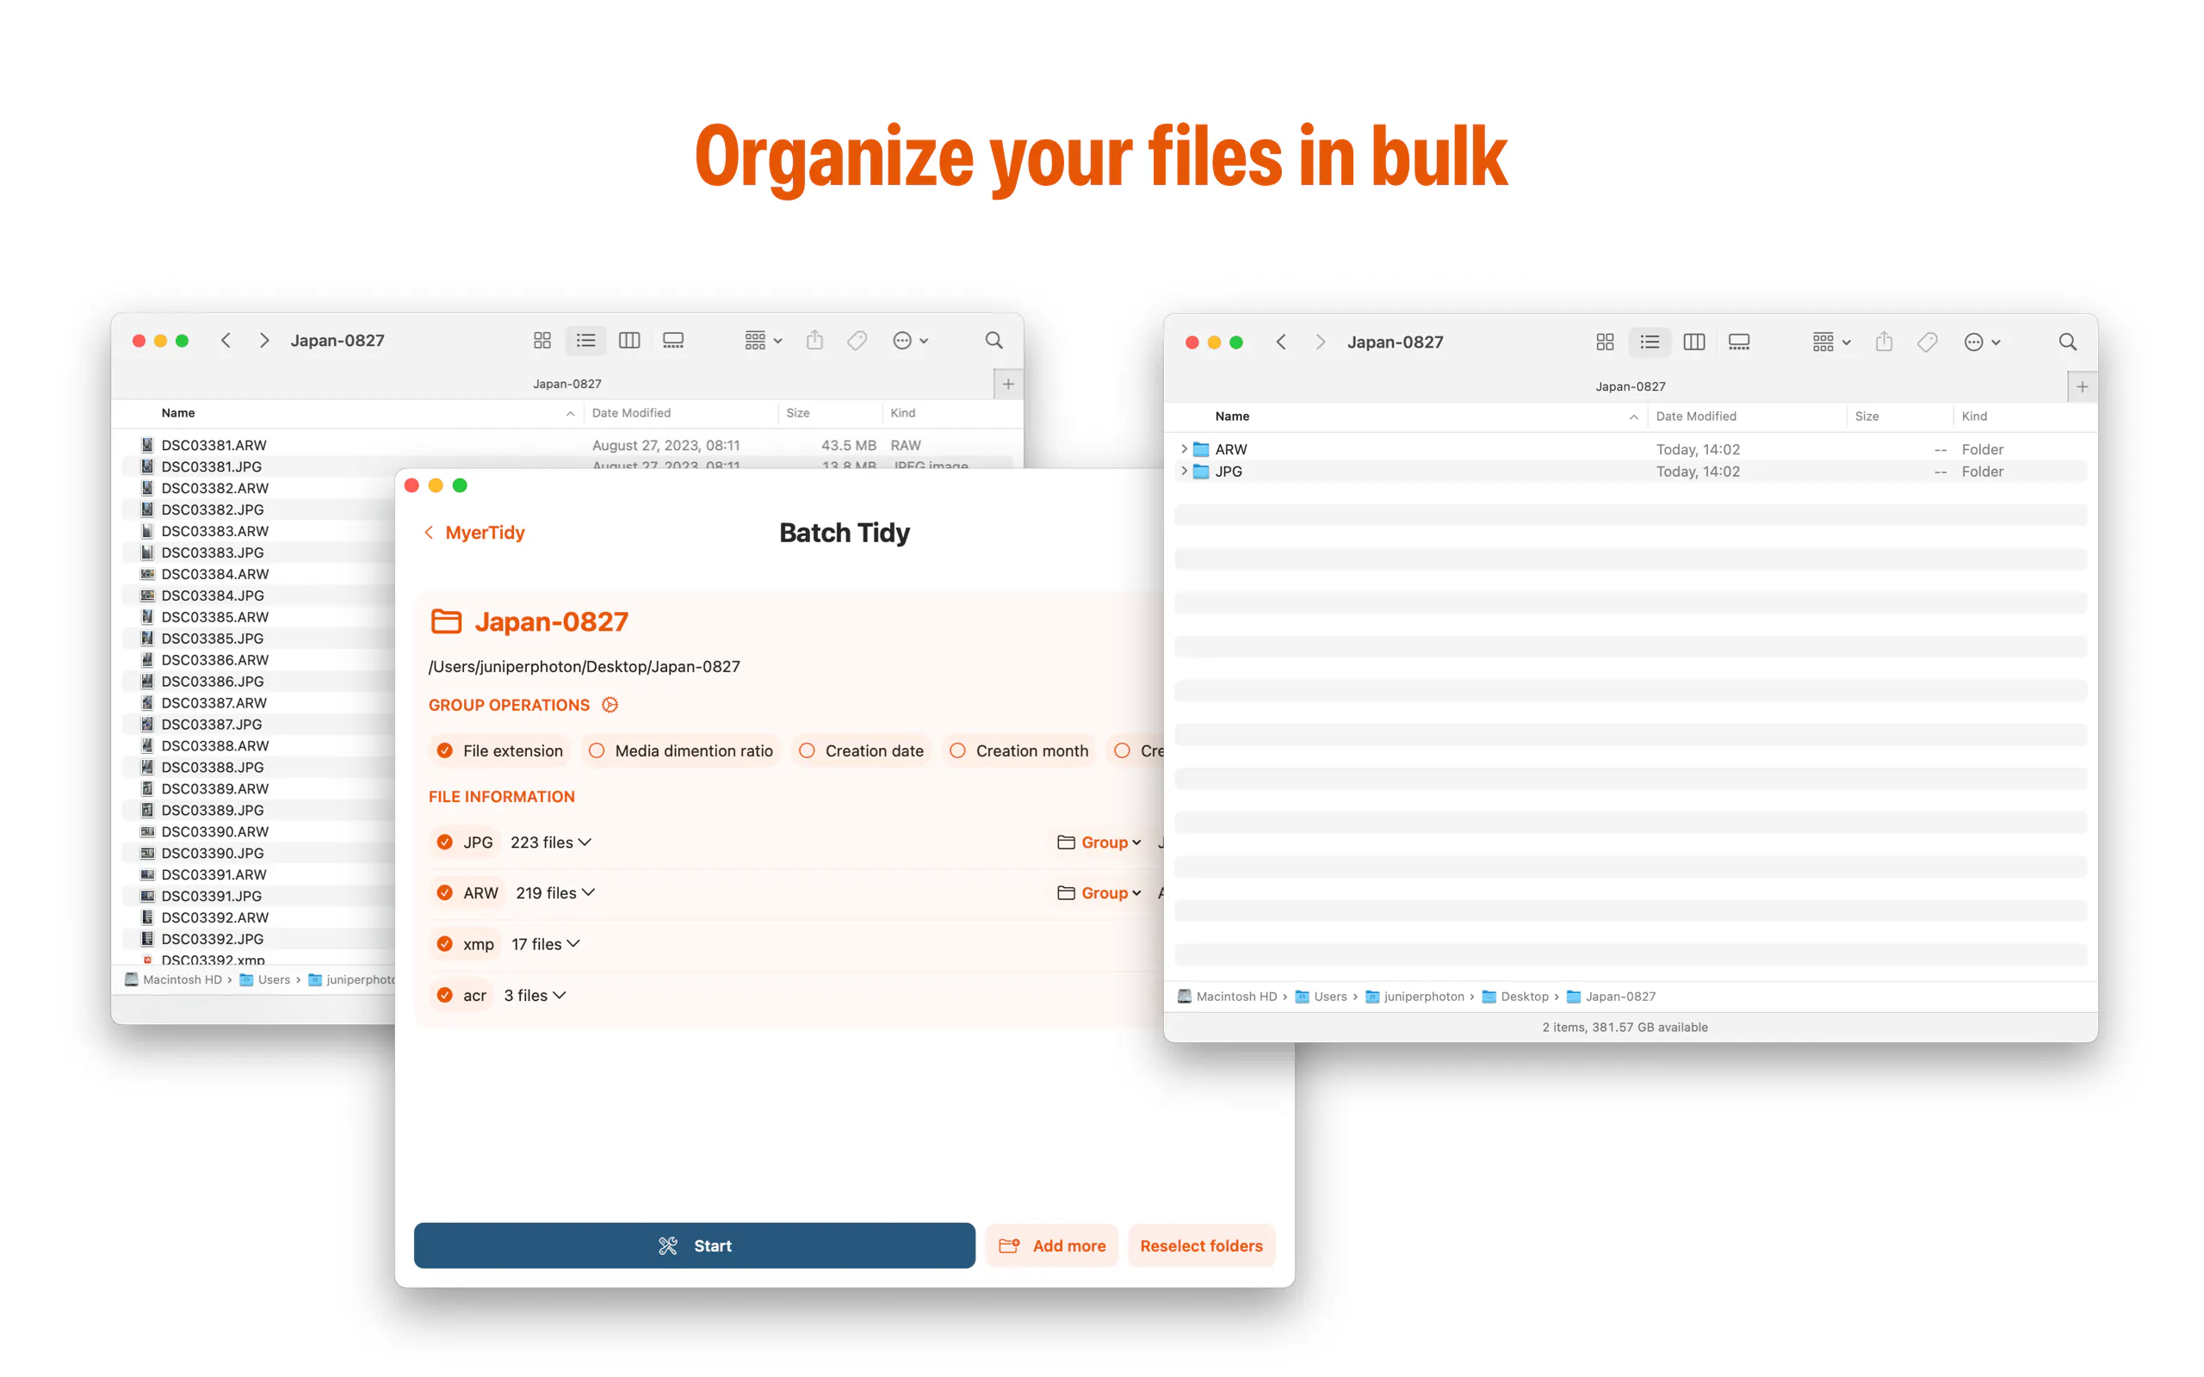This screenshot has height=1377, width=2204.
Task: Sort by Date Modified in right Finder window
Action: (1696, 417)
